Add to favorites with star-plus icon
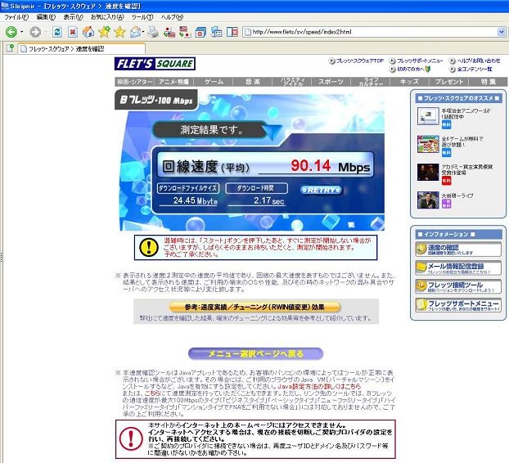 click(x=104, y=32)
